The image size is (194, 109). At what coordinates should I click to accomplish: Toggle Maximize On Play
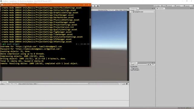tap(103, 10)
